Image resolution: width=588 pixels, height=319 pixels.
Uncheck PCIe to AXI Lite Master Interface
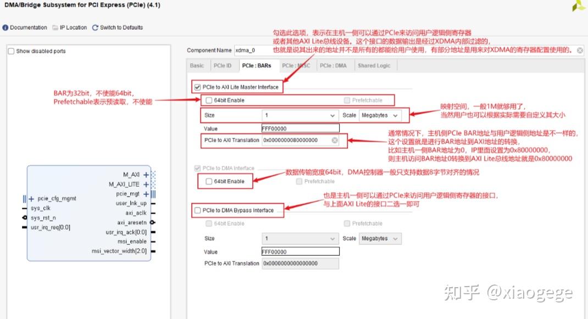point(196,86)
